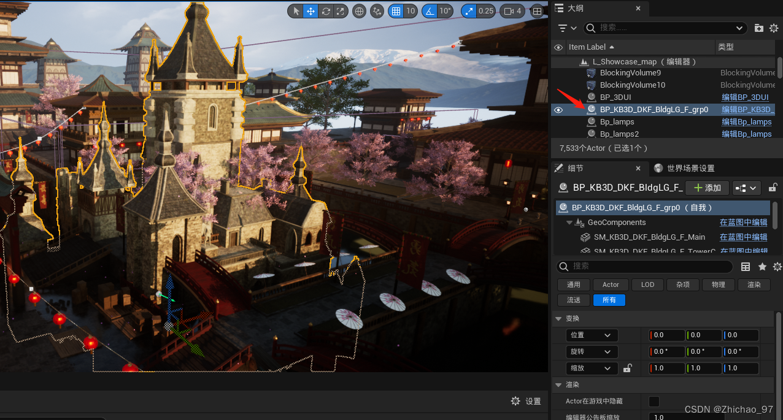This screenshot has width=783, height=420.
Task: Click the outliner 搜索 search field
Action: tap(665, 28)
